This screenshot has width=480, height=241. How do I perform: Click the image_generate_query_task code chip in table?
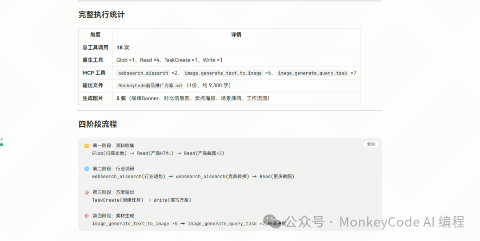tap(312, 73)
